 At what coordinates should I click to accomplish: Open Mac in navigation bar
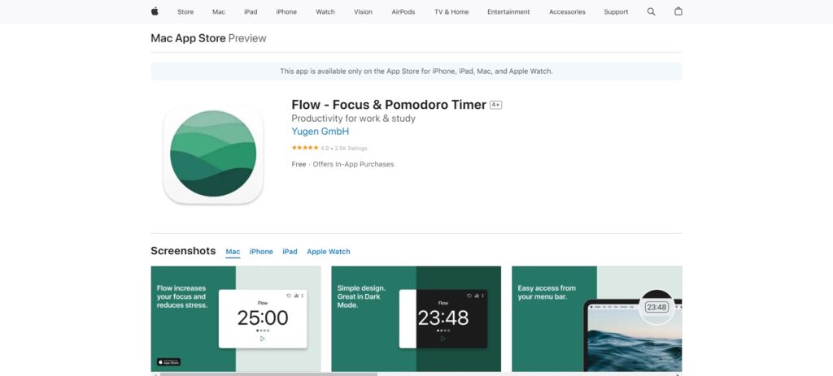(x=219, y=11)
